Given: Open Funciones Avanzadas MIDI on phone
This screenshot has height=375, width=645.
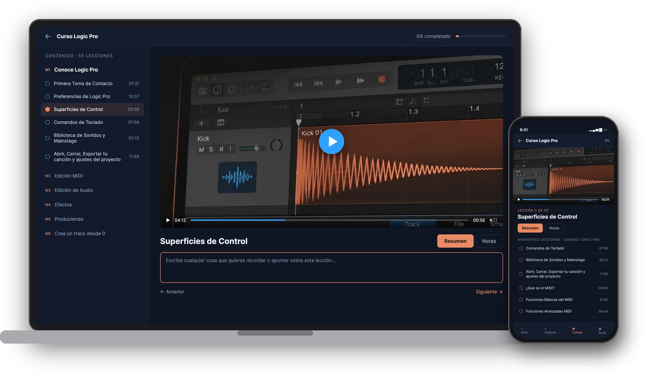Looking at the screenshot, I should pyautogui.click(x=563, y=311).
